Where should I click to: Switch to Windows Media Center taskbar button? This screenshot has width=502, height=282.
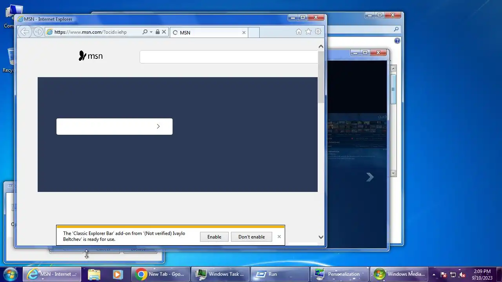click(x=399, y=274)
